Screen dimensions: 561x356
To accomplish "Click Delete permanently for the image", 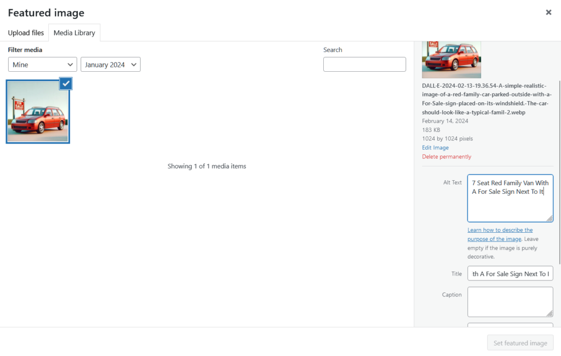I will (446, 156).
